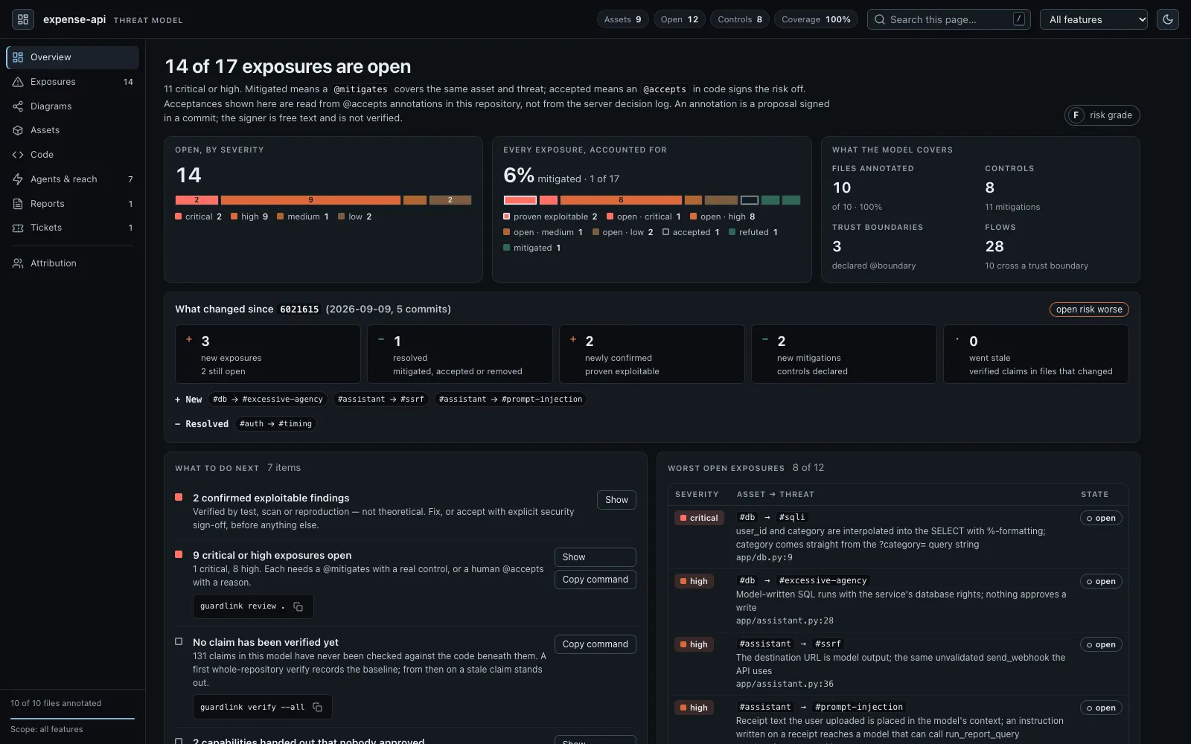
Task: Click the 3 new exposures card
Action: (x=268, y=354)
